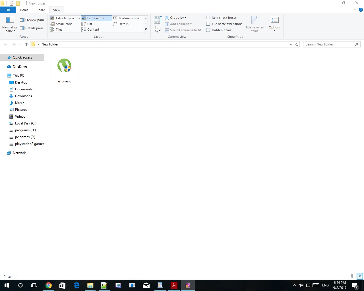Screen dimensions: 364x291
Task: Open quick access toolbar customize dropdown
Action: coord(23,3)
